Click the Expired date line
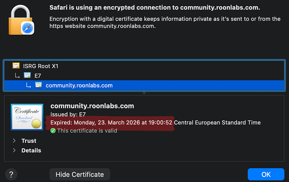The image size is (289, 182). [x=155, y=122]
